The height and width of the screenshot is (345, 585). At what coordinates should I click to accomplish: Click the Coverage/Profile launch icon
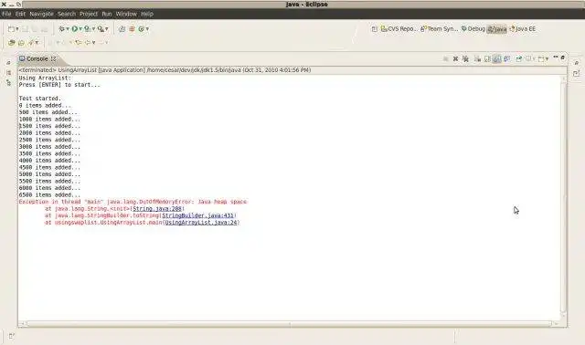click(87, 28)
